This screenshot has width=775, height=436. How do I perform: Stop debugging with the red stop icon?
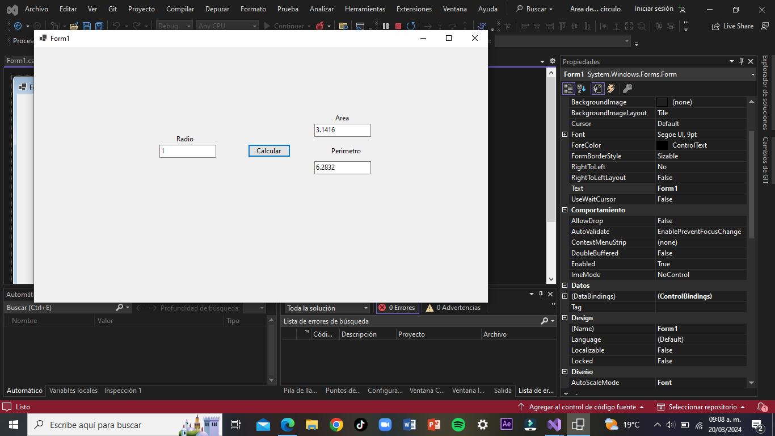(398, 26)
